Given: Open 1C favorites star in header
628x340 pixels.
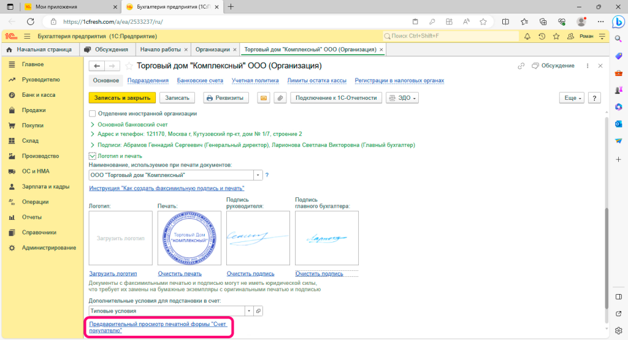Looking at the screenshot, I should point(556,36).
